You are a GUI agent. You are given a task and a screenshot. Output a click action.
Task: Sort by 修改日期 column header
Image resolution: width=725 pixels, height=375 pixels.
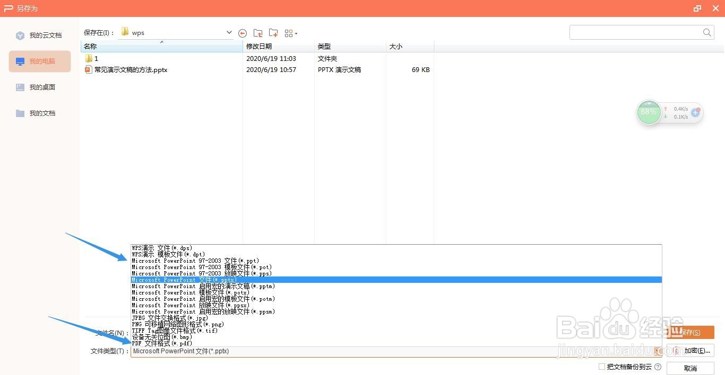pos(279,47)
